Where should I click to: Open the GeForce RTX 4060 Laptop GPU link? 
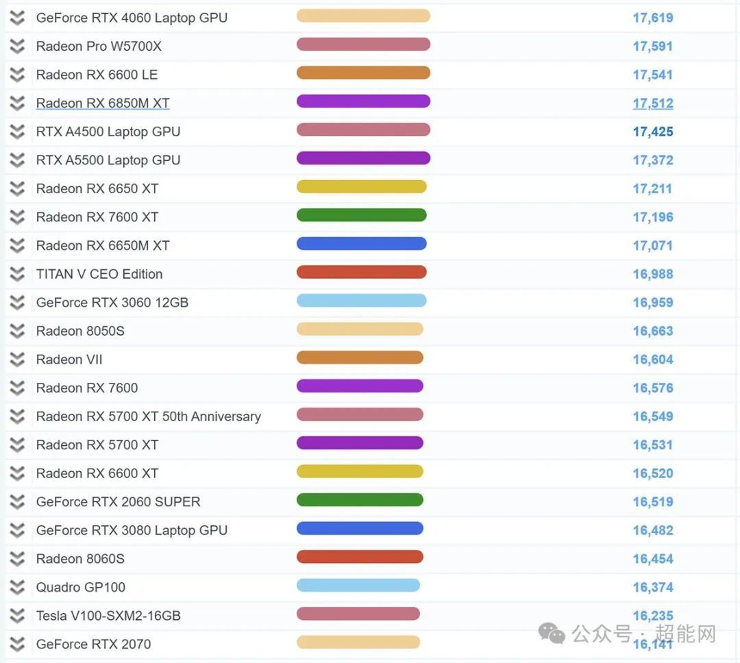click(132, 18)
